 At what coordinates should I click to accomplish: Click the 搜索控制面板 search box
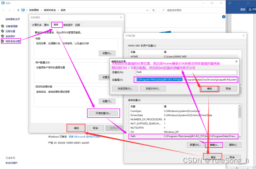coord(191,10)
